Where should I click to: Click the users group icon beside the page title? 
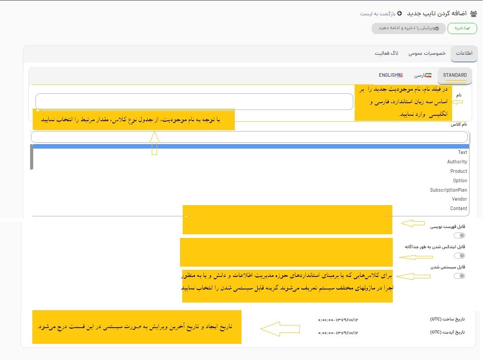[473, 14]
